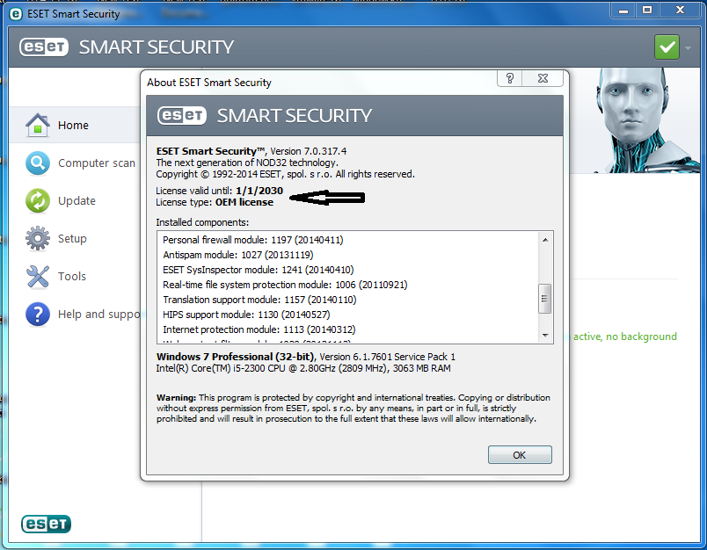
Task: Click the green Update arrows icon
Action: 38,200
